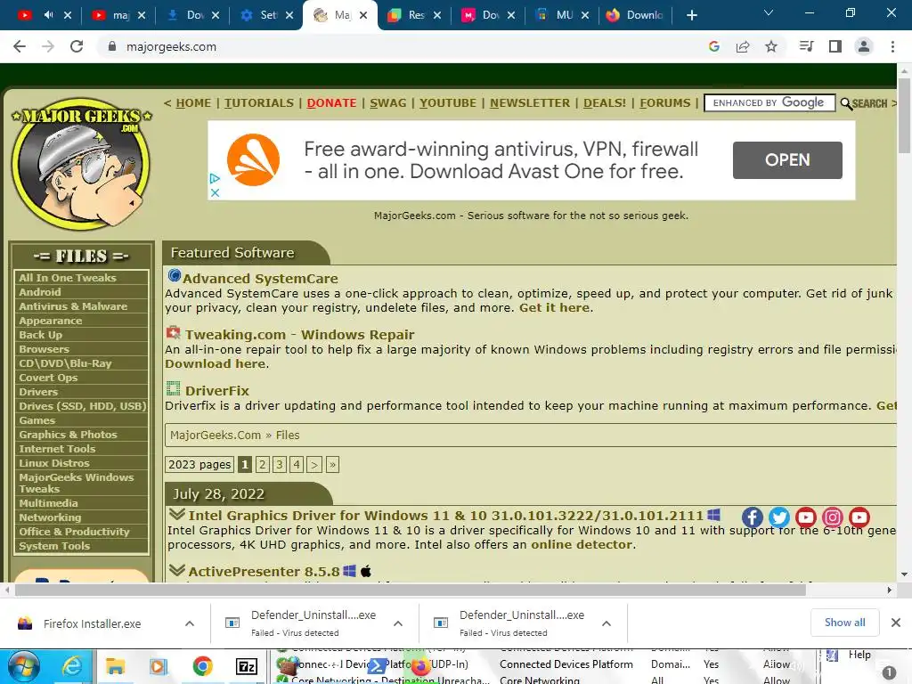
Task: Bookmark this page with the star icon
Action: [771, 46]
